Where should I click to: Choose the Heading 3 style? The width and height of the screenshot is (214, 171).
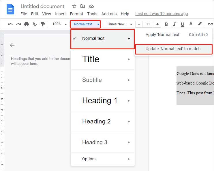pyautogui.click(x=103, y=142)
